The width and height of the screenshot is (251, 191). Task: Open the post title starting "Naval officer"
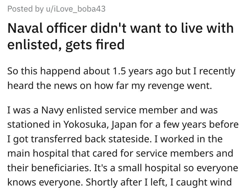point(120,29)
